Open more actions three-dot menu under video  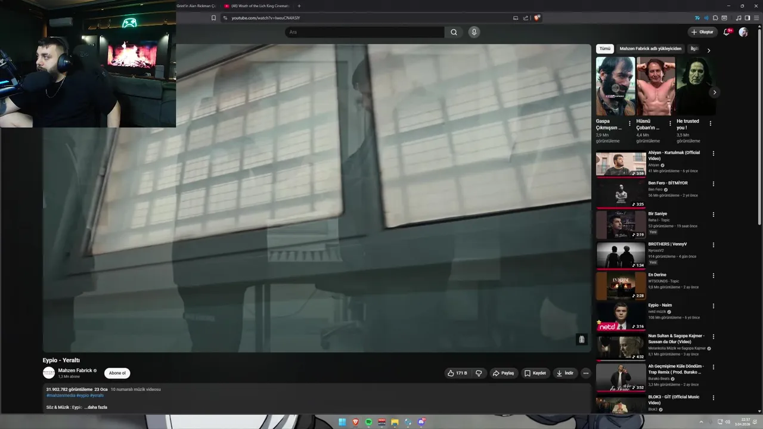click(586, 373)
